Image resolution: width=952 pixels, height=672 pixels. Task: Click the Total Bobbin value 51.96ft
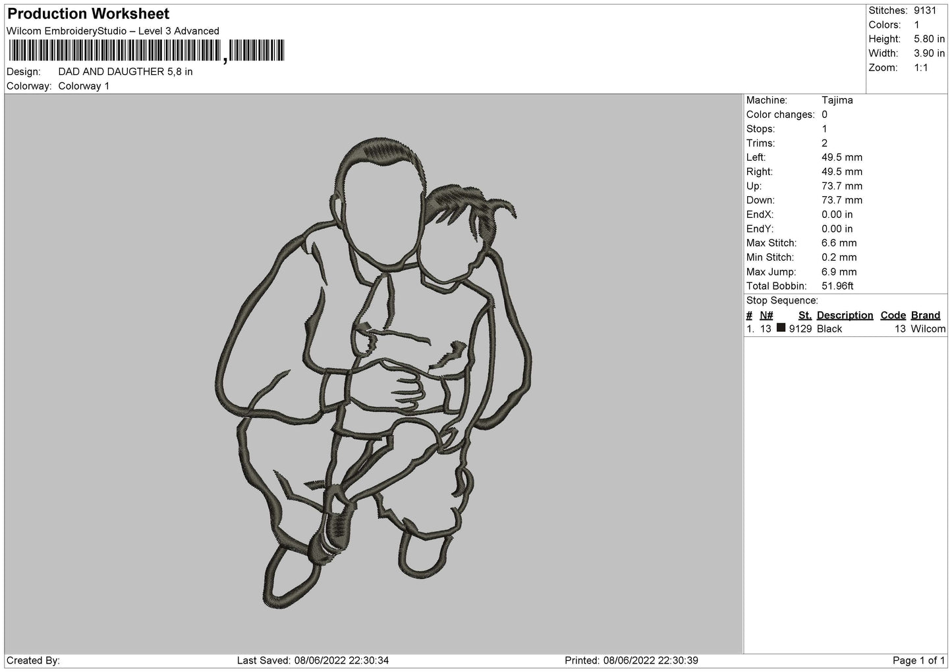pyautogui.click(x=837, y=286)
